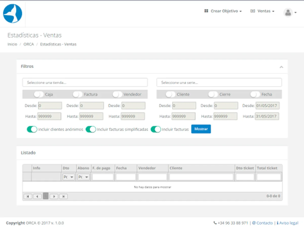Click the Desde date field 01/05/2017

coord(267,106)
